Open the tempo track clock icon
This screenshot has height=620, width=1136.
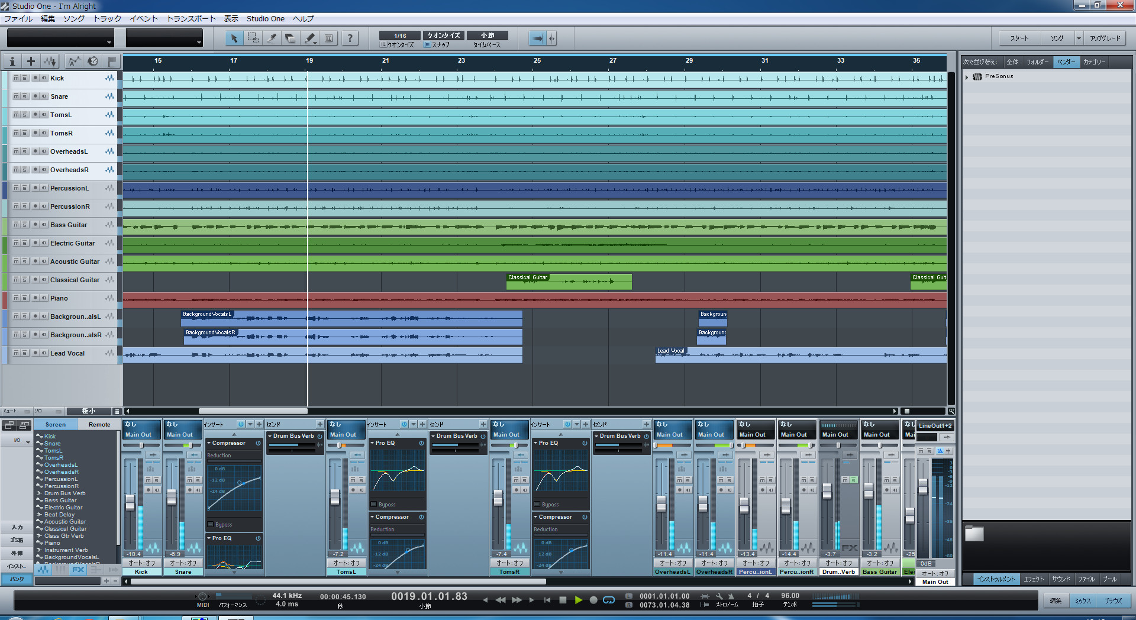click(93, 61)
